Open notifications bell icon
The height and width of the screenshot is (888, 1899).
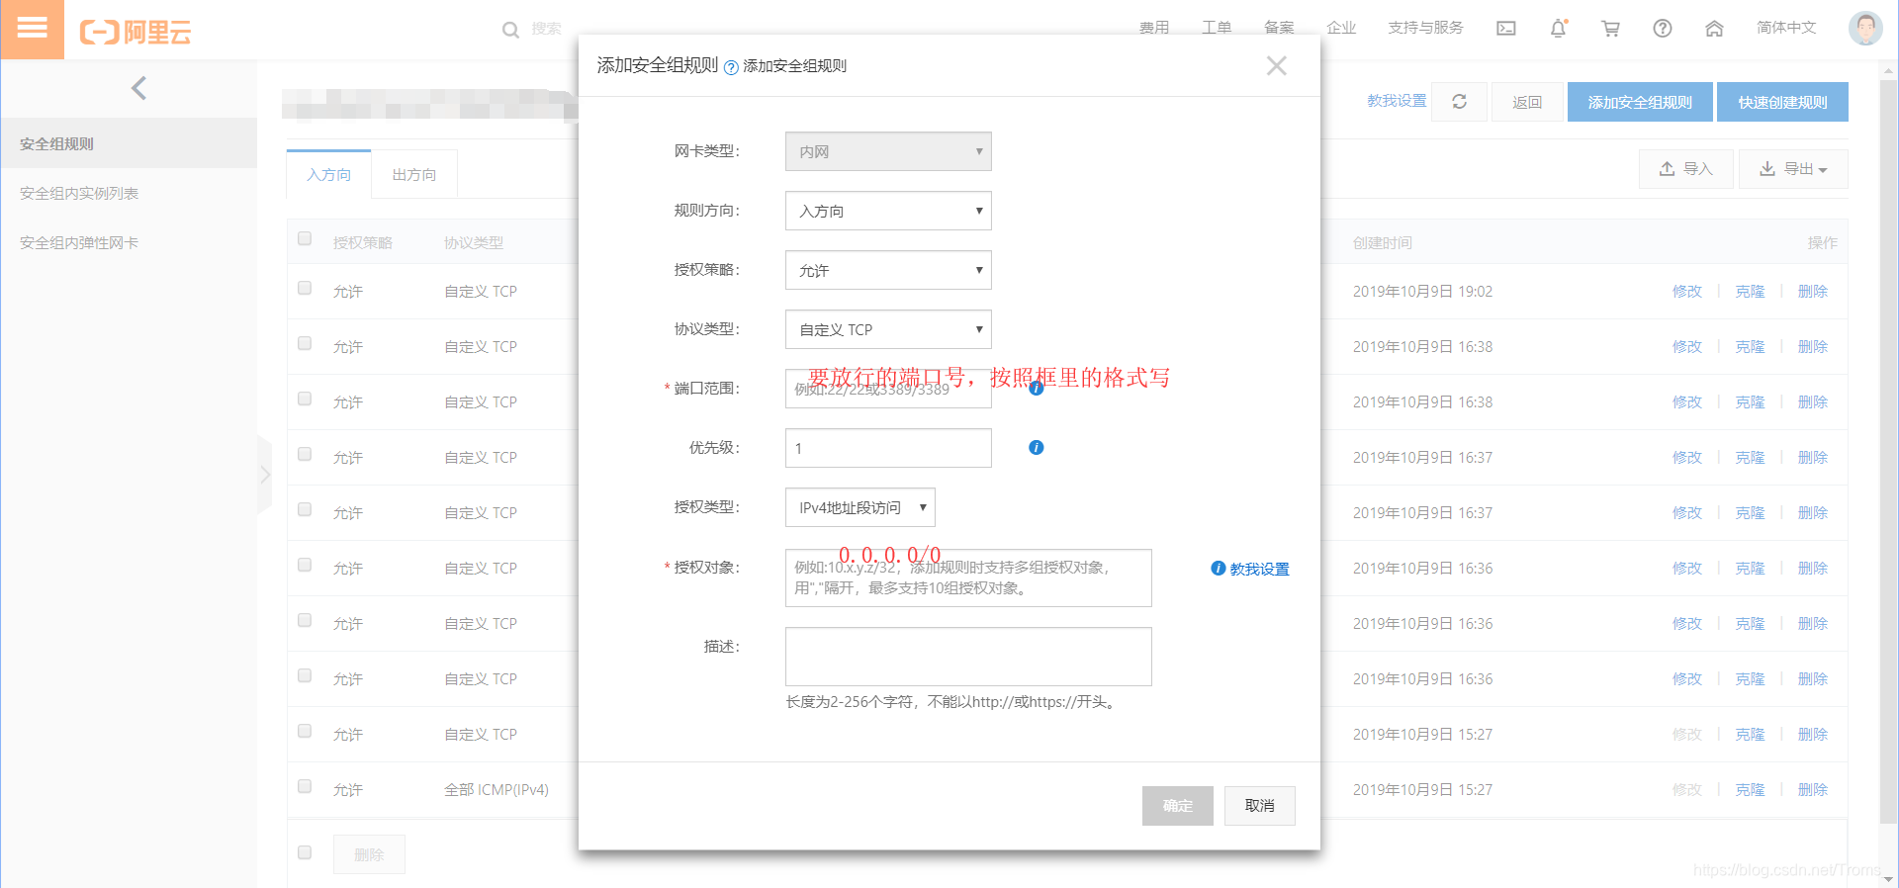[1558, 29]
